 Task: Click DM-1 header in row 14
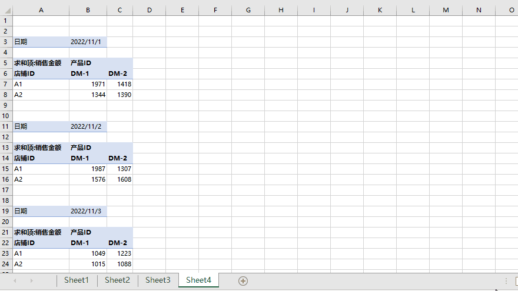click(x=88, y=158)
